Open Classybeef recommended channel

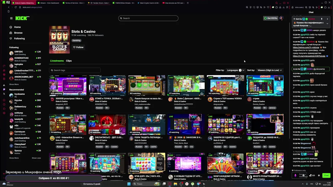click(x=25, y=145)
